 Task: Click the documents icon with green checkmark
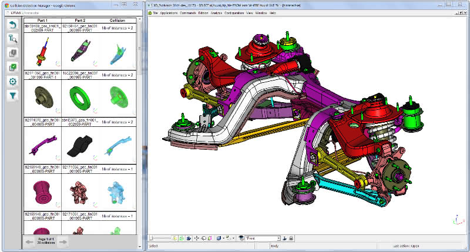pos(12,67)
